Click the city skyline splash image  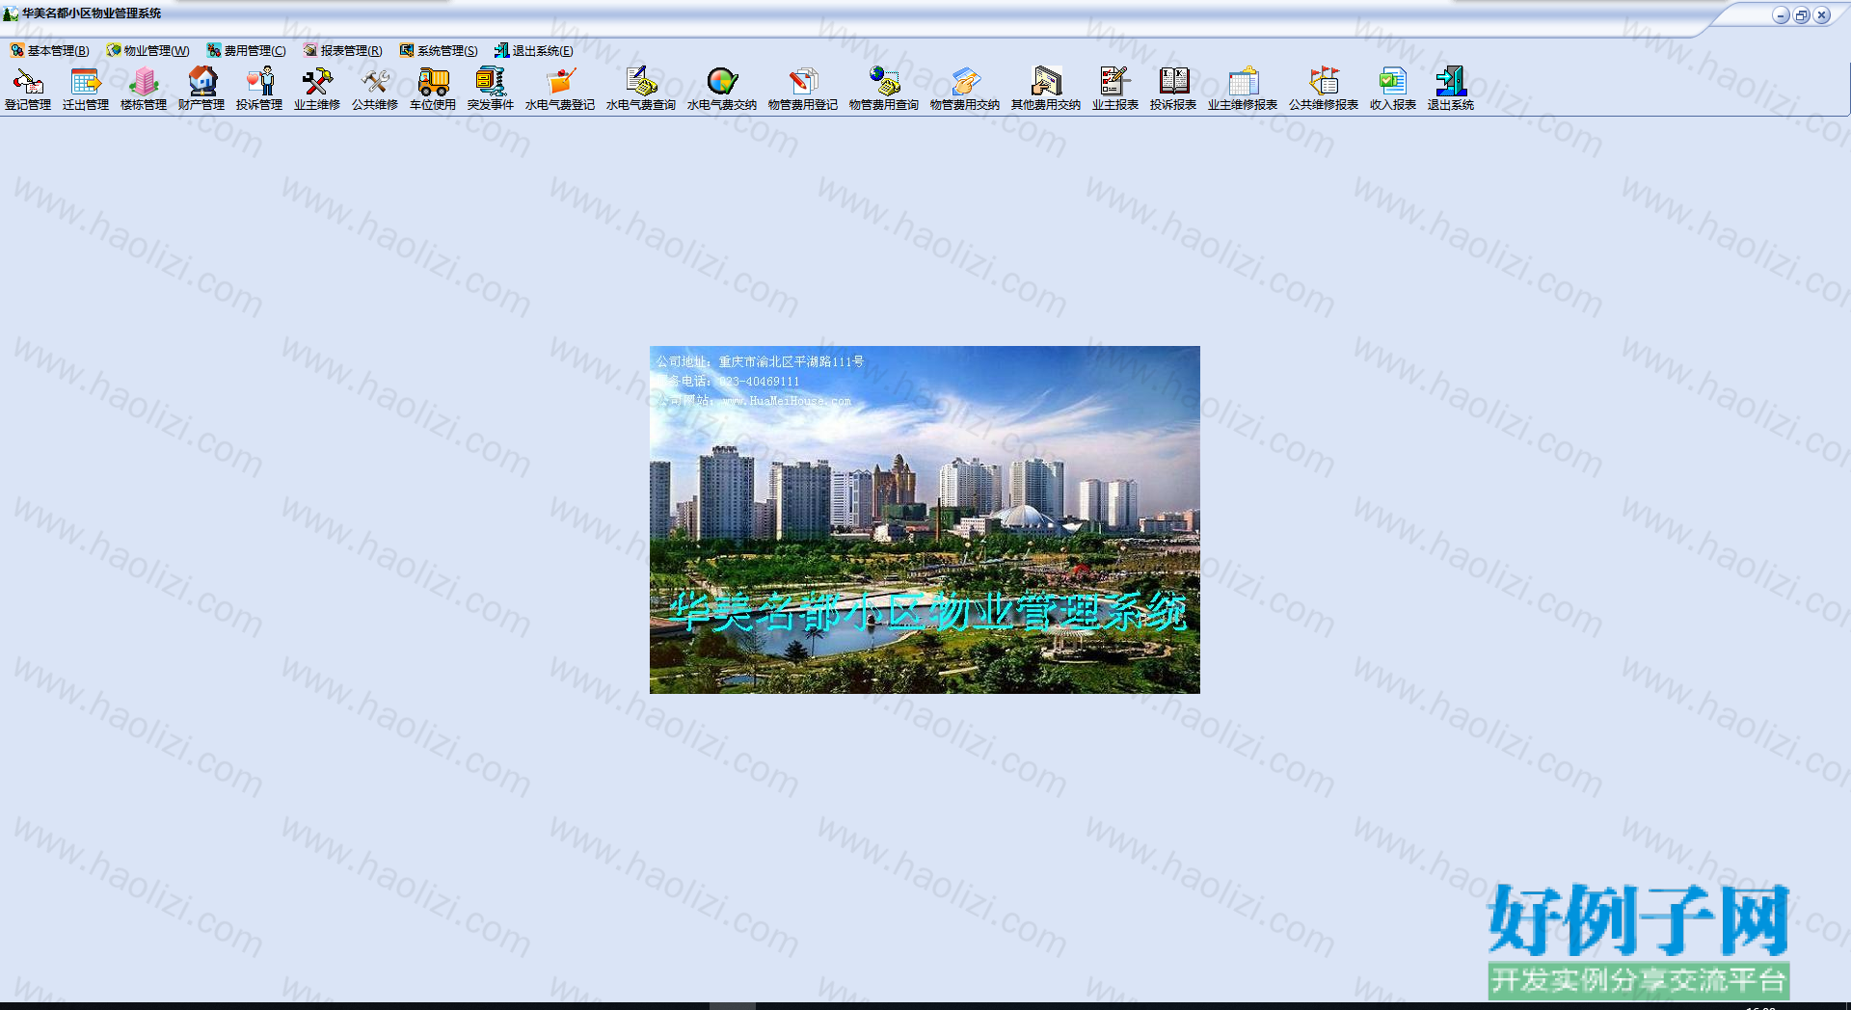coord(925,519)
